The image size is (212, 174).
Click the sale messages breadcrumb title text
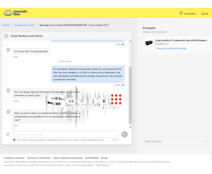pos(74,25)
